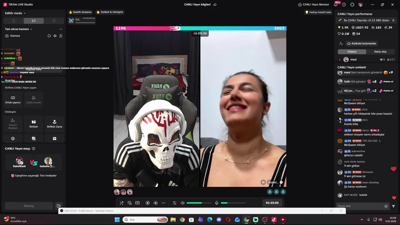The width and height of the screenshot is (400, 225).
Task: Open the audio mixer sliders icon
Action: pos(175,203)
